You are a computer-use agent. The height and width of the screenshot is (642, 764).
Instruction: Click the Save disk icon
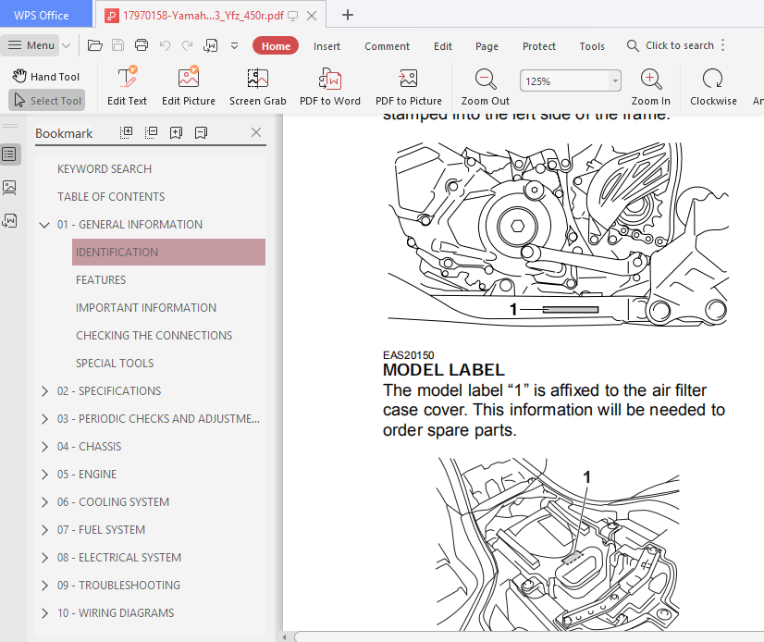[117, 45]
